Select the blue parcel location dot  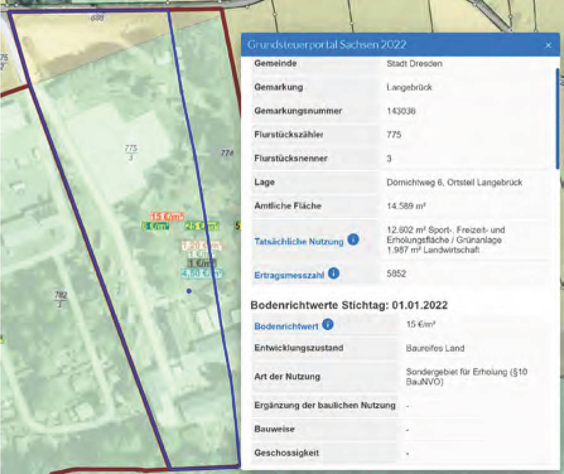[x=190, y=290]
